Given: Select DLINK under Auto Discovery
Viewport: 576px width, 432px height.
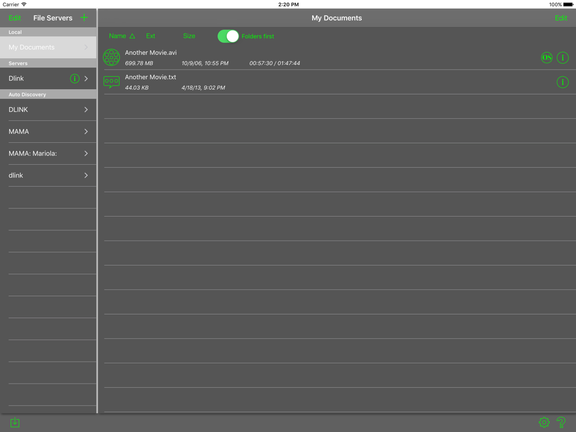Looking at the screenshot, I should tap(48, 109).
